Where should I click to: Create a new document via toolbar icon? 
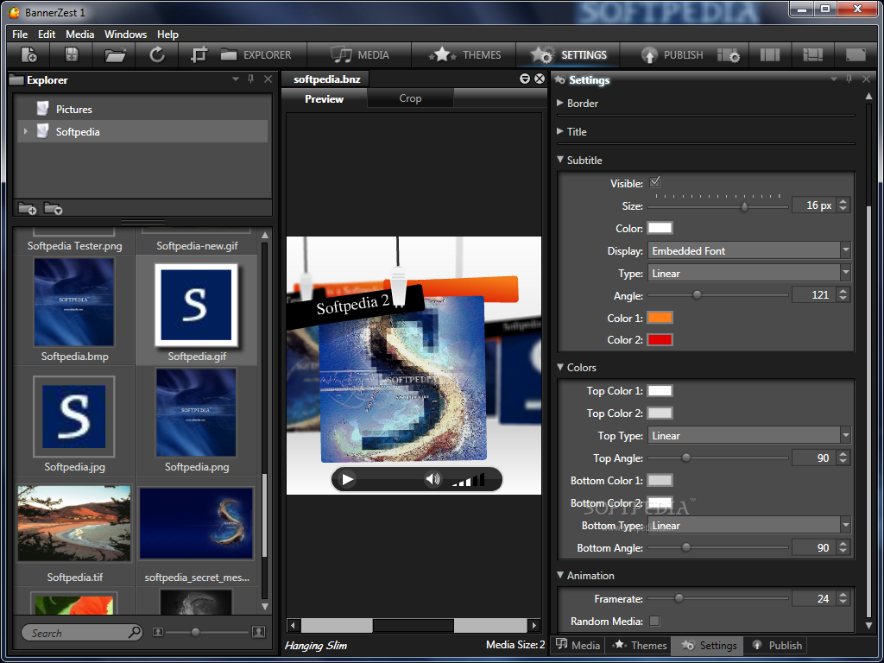28,54
